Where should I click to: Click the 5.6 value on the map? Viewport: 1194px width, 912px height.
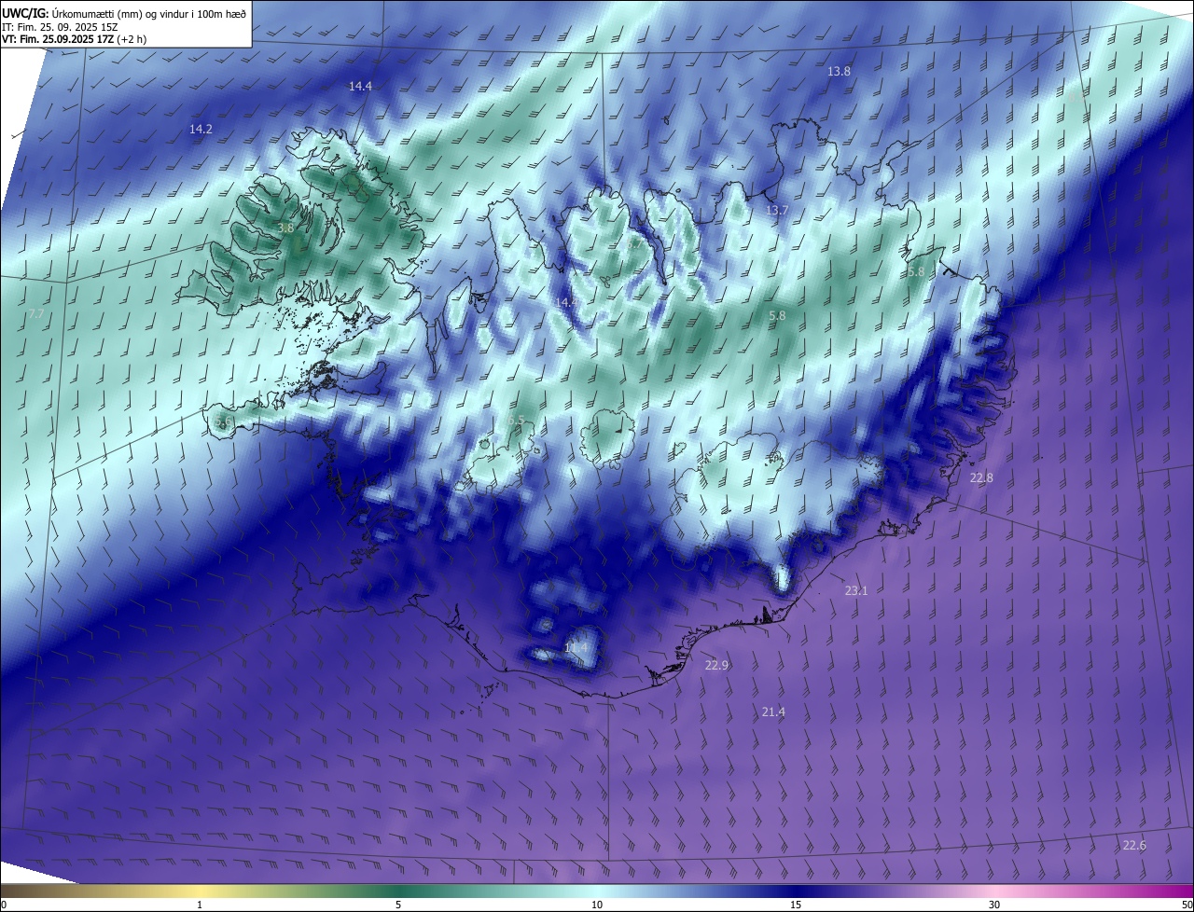(x=222, y=422)
